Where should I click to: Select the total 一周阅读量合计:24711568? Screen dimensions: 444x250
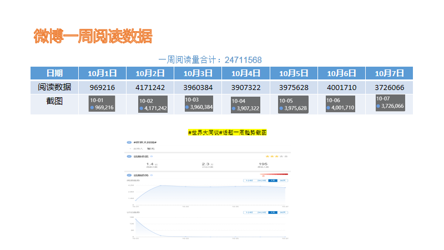click(210, 60)
